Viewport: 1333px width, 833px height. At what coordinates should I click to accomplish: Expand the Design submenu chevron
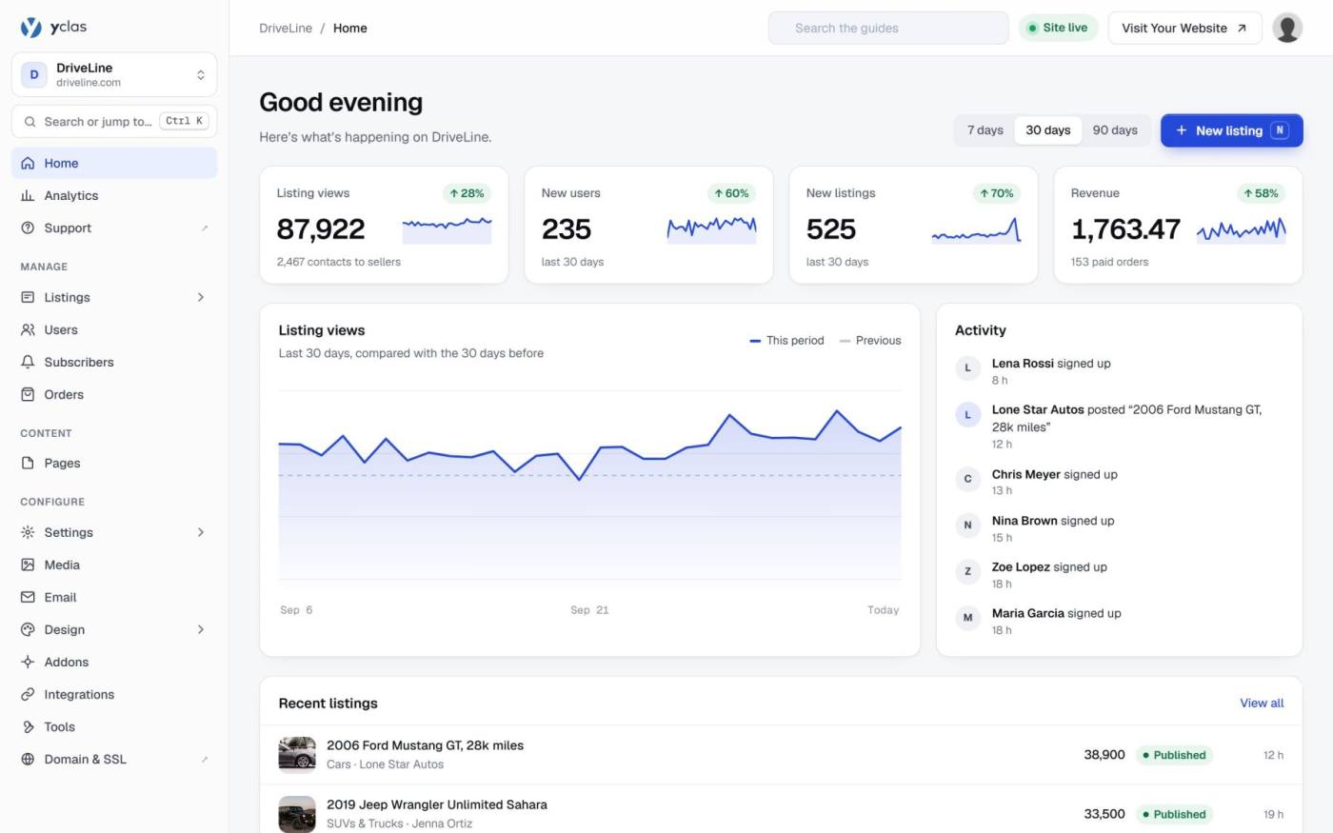[201, 629]
